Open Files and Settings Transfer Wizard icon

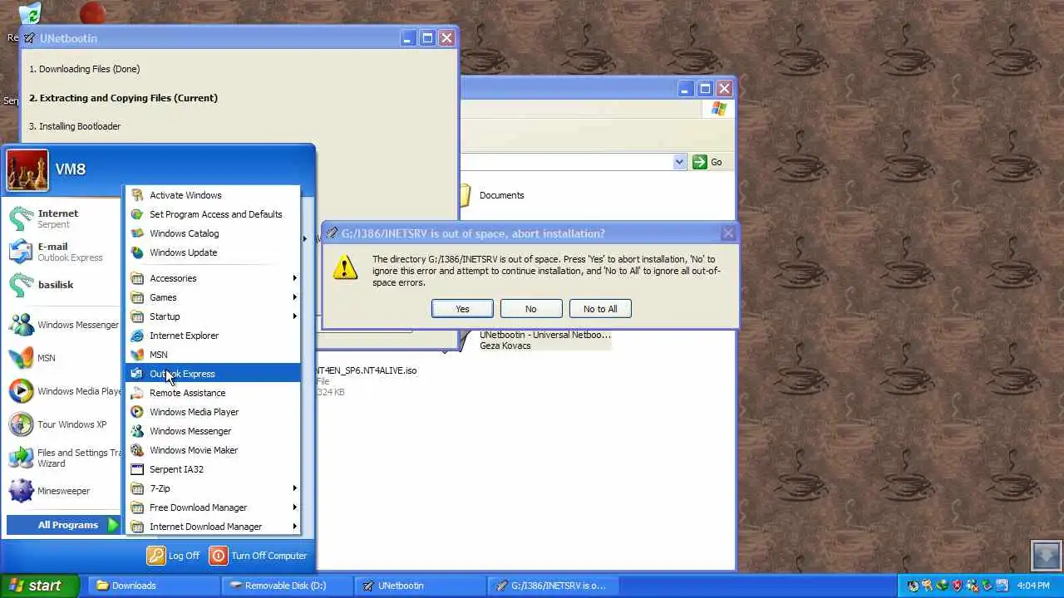click(x=21, y=458)
